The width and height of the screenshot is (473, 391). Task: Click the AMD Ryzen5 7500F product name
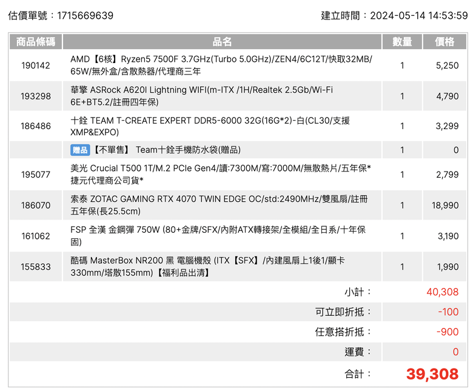click(221, 65)
